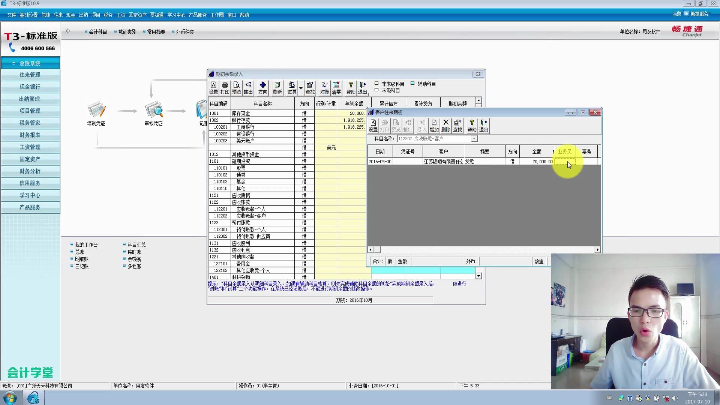This screenshot has width=720, height=405.
Task: Open the 余额表 link
Action: pyautogui.click(x=134, y=259)
